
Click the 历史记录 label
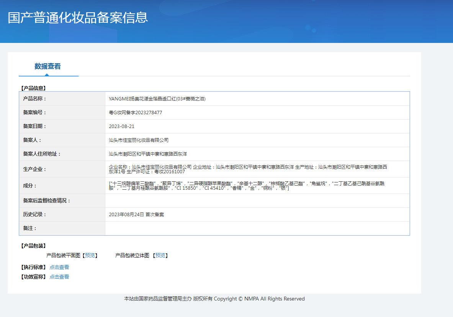[x=34, y=214]
